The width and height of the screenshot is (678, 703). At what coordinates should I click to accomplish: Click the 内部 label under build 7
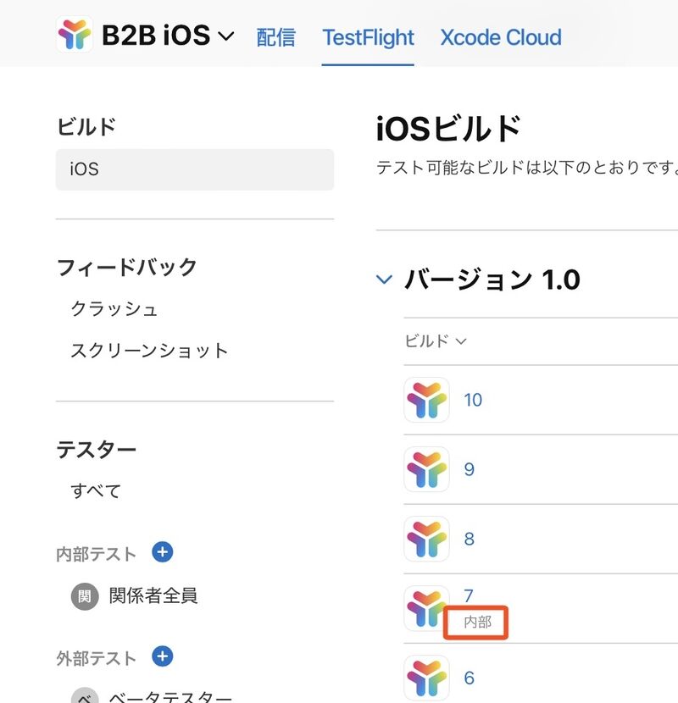click(477, 622)
